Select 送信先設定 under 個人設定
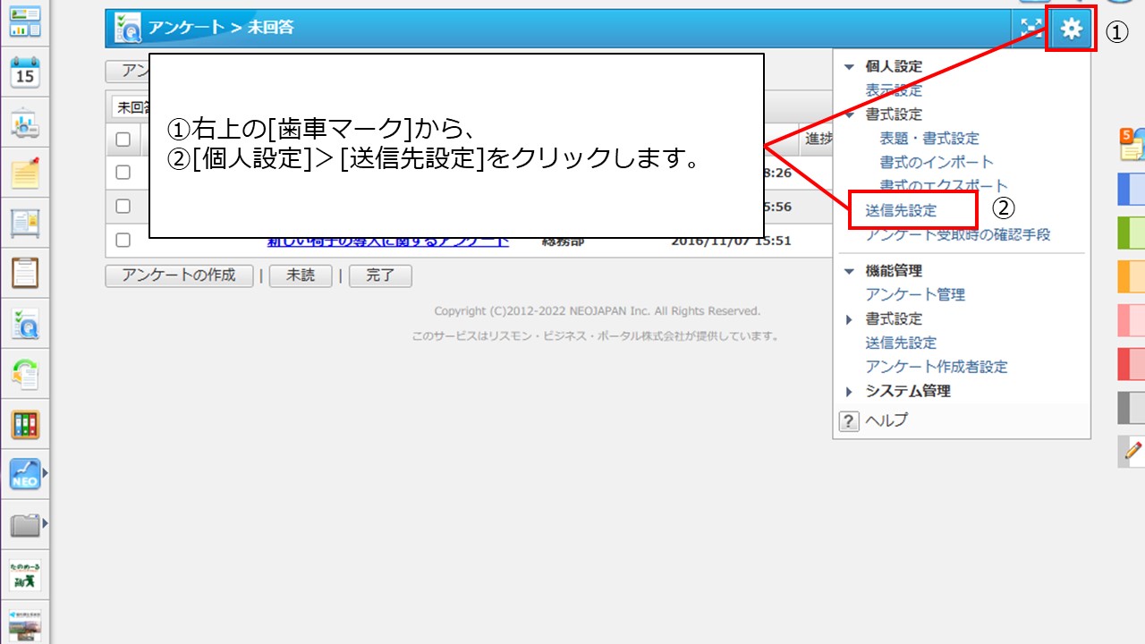Viewport: 1145px width, 644px height. [901, 211]
